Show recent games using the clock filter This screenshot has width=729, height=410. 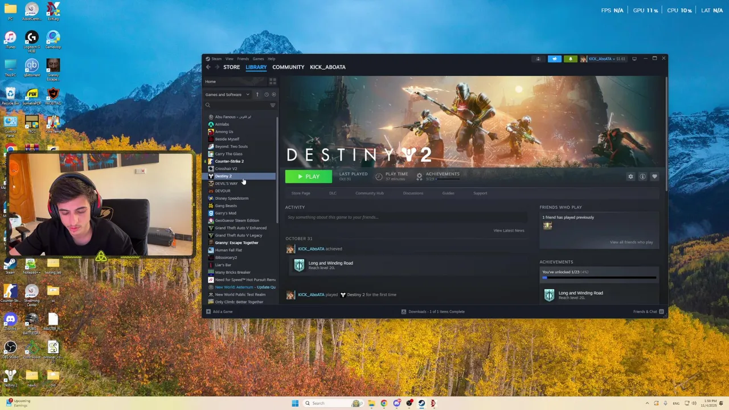266,95
